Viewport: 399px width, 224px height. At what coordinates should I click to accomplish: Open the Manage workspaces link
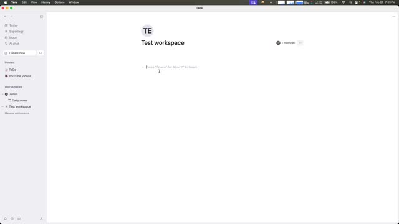click(17, 113)
